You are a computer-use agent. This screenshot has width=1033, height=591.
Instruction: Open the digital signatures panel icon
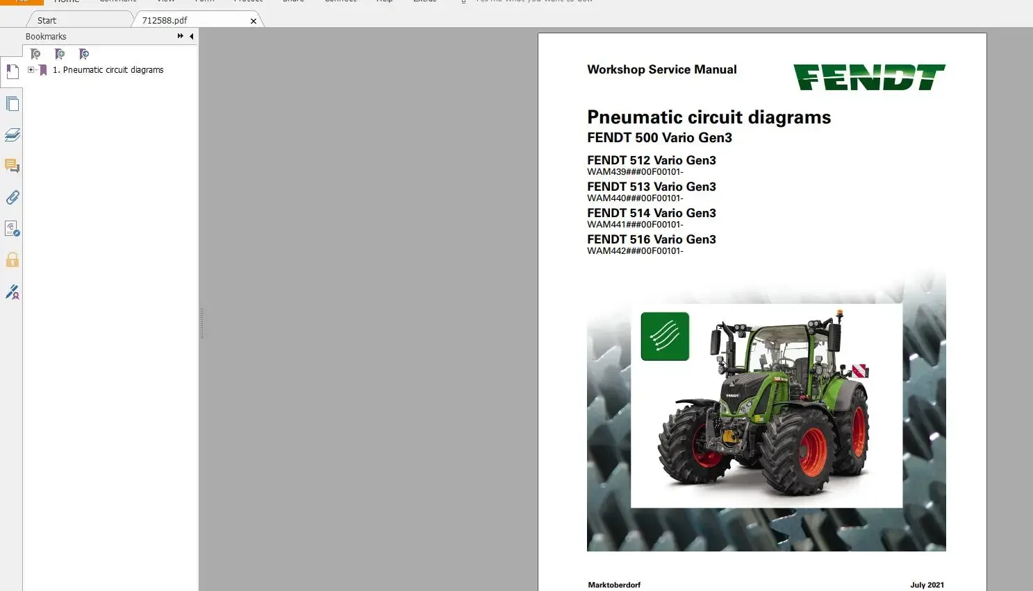point(12,229)
